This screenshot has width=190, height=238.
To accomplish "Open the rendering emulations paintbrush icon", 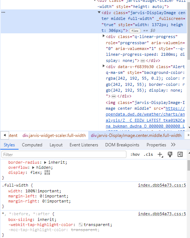I will point(170,155).
